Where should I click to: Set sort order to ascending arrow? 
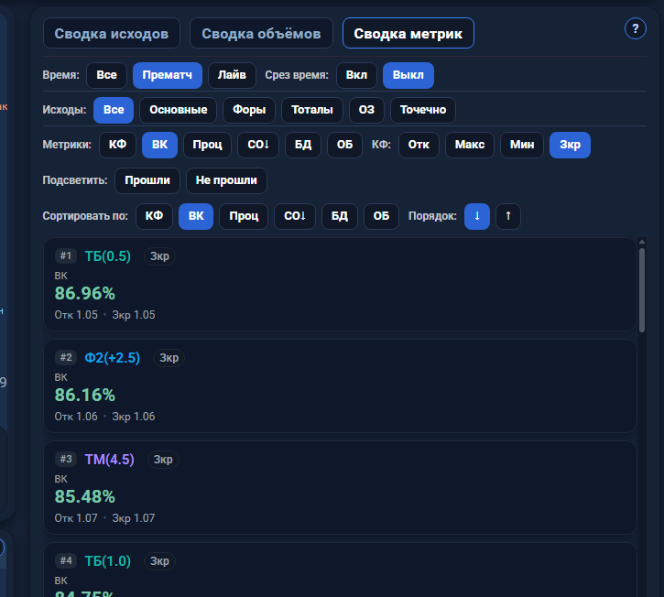[508, 216]
